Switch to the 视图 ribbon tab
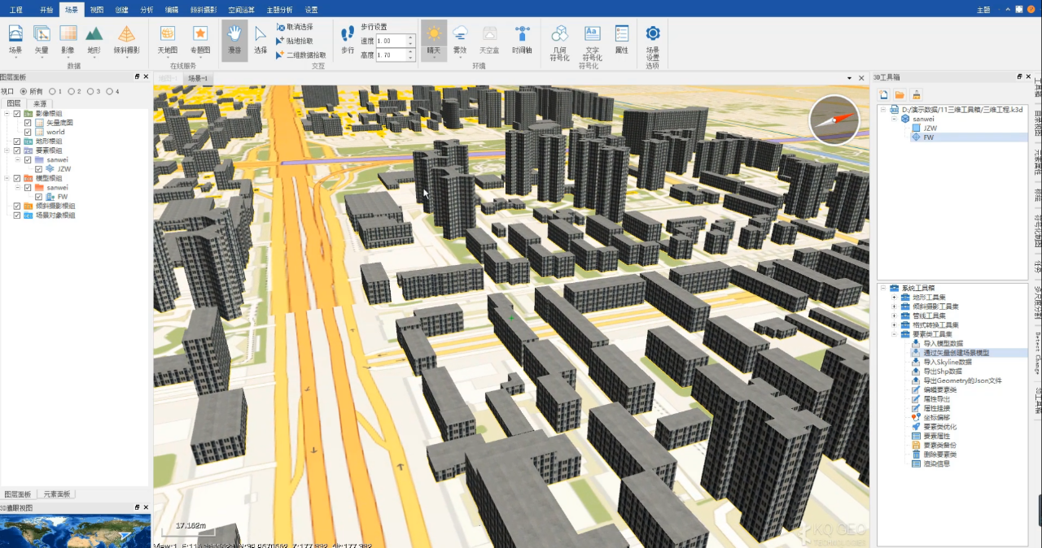This screenshot has width=1042, height=548. 97,9
